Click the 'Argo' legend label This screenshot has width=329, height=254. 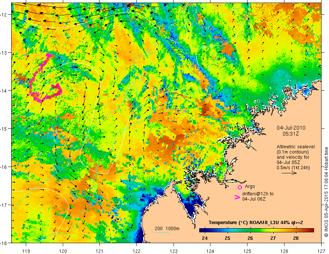pyautogui.click(x=250, y=186)
